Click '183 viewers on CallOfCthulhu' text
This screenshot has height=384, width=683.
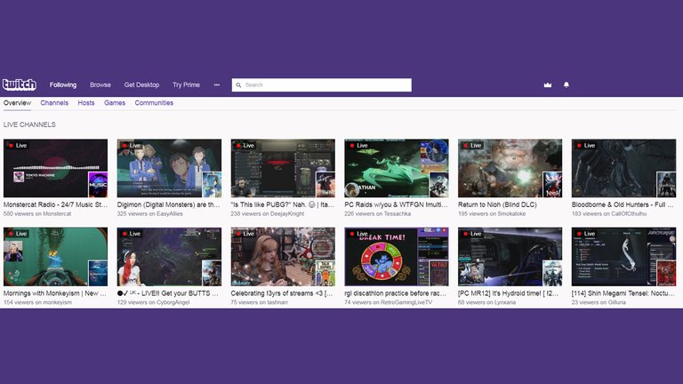609,213
